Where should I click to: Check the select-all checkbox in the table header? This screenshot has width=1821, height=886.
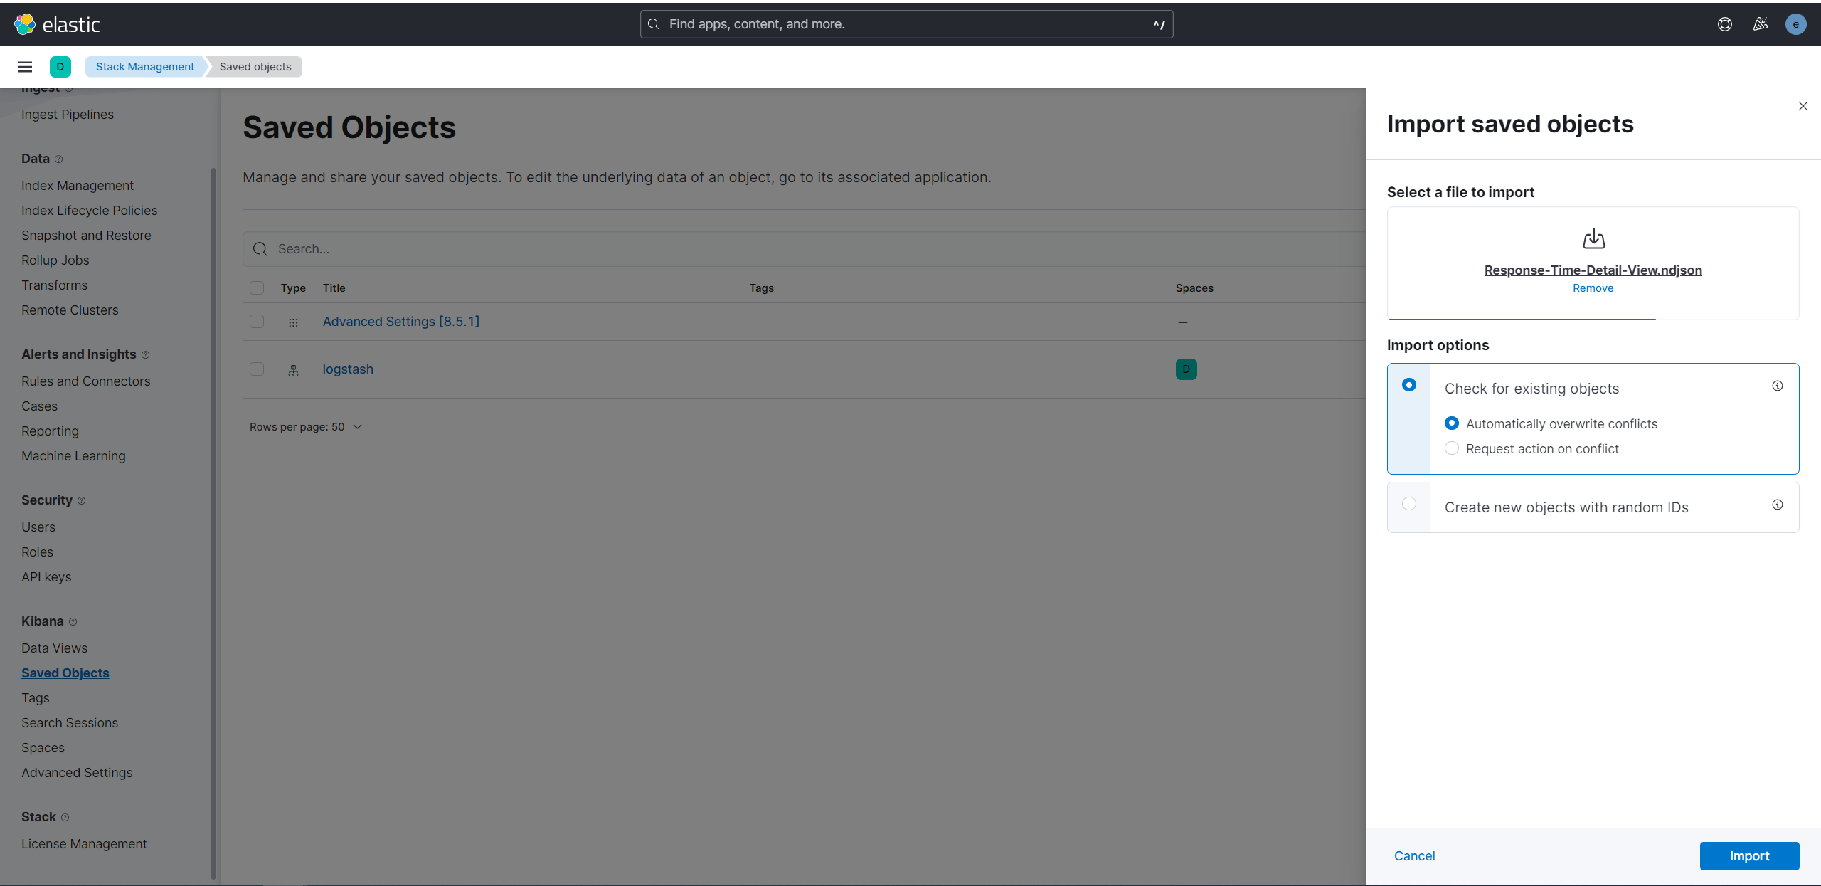(x=257, y=288)
